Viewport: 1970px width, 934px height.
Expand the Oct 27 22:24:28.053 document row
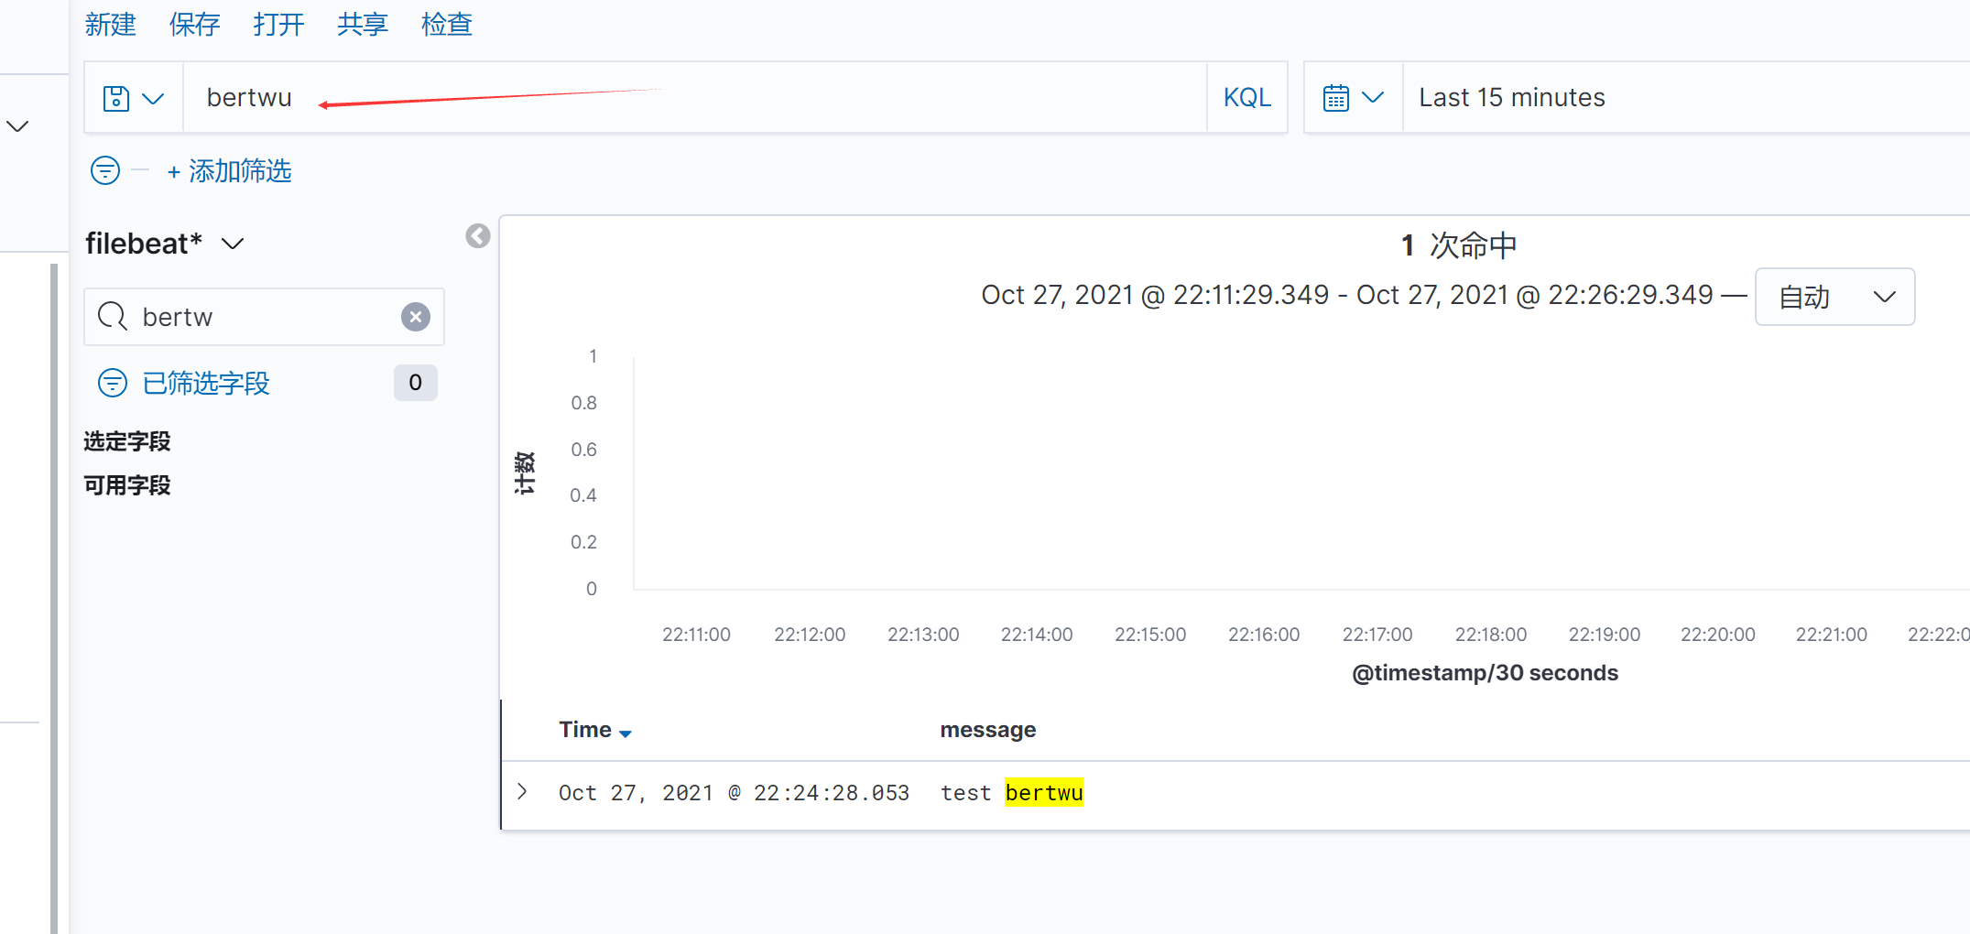pyautogui.click(x=522, y=792)
